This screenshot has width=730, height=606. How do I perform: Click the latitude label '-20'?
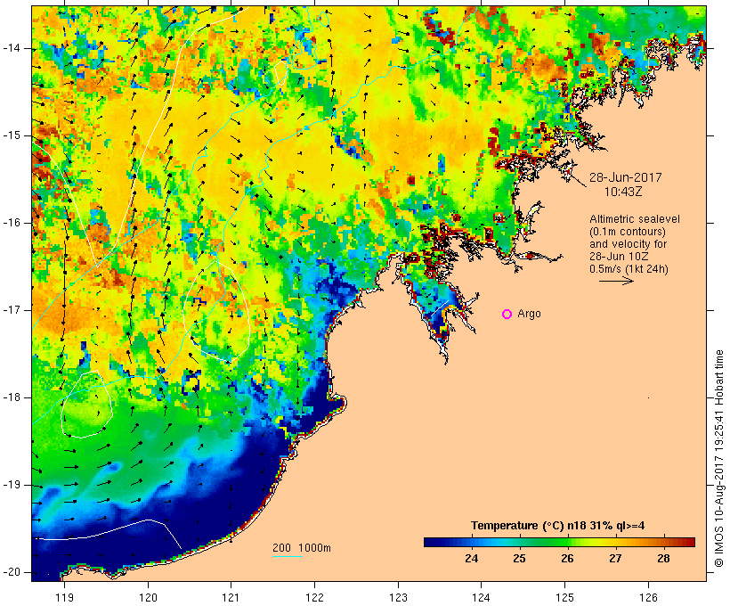click(12, 572)
